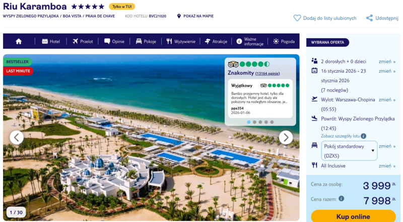This screenshot has height=222, width=403.
Task: Select second review carousel dot
Action: [254, 122]
